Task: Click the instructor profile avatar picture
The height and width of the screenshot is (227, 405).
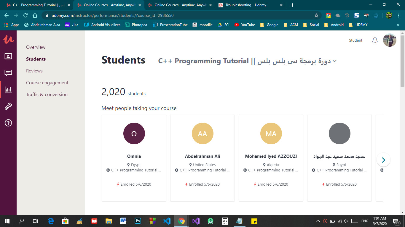Action: pos(389,40)
